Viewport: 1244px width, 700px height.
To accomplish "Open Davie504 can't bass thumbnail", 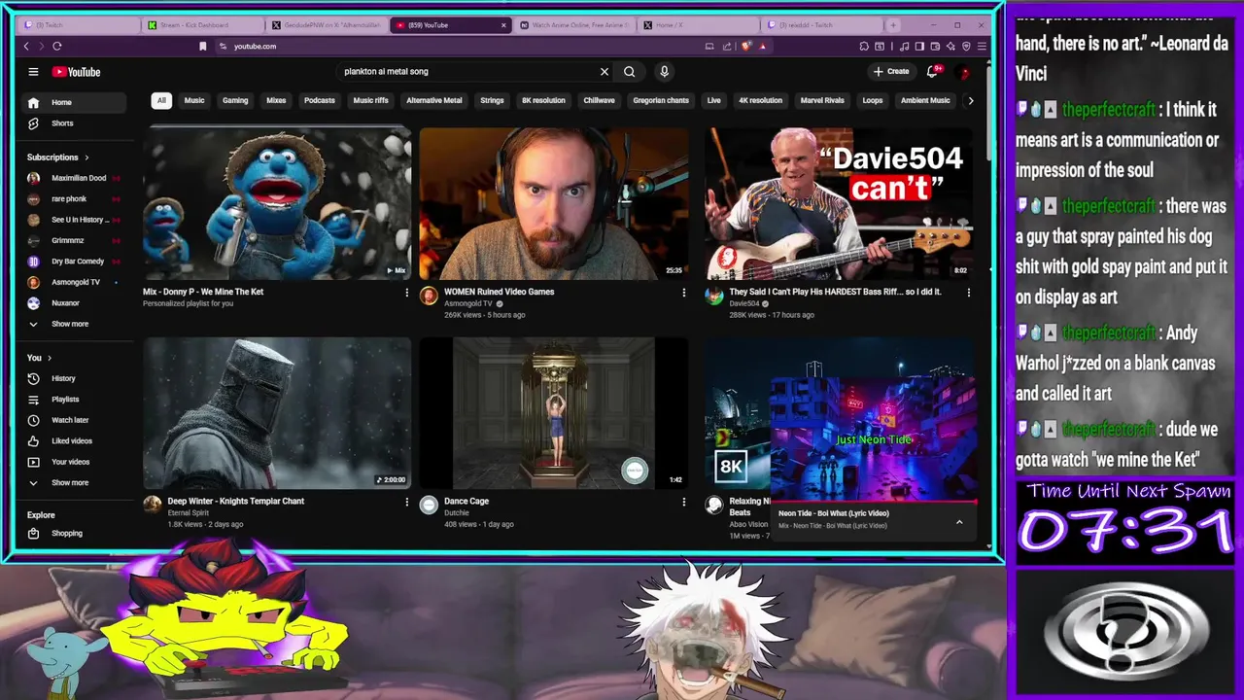I will [838, 204].
